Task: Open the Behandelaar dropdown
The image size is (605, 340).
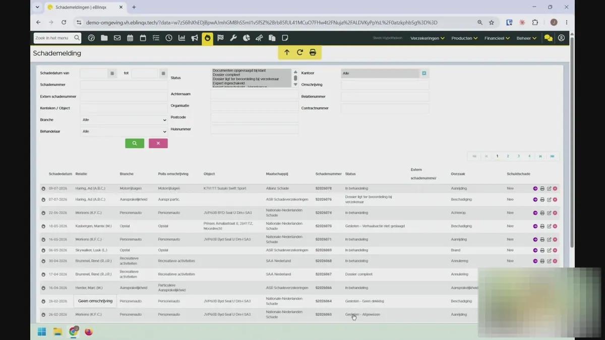Action: coord(124,131)
